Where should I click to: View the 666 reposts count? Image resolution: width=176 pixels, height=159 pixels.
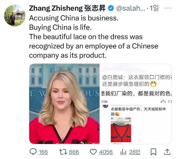pos(74,152)
